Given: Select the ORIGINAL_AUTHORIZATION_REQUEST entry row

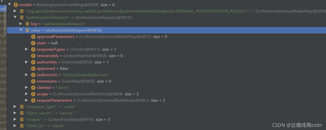Looking at the screenshot, I should point(166,11).
